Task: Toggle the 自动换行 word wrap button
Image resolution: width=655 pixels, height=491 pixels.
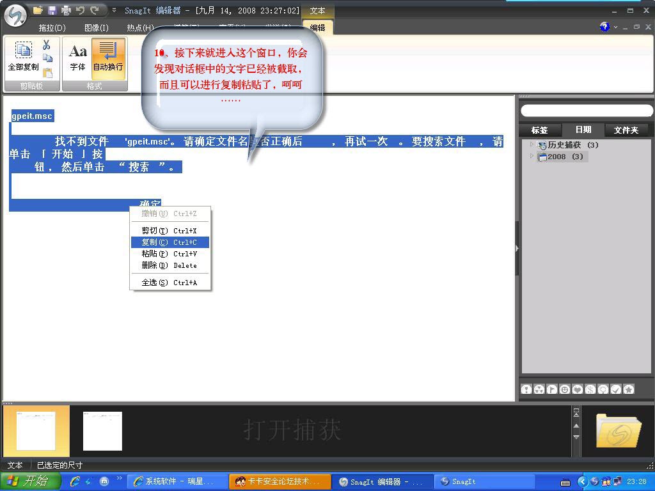Action: (107, 58)
